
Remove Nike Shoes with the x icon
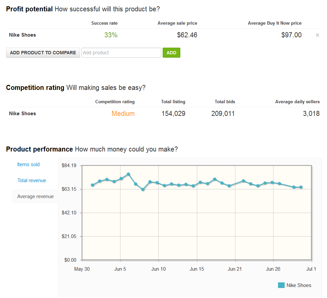[317, 35]
